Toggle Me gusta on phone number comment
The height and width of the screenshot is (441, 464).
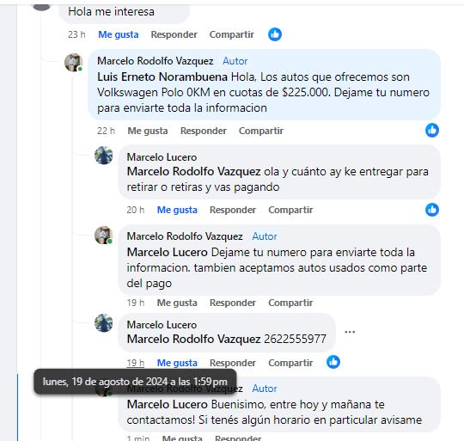pos(177,363)
